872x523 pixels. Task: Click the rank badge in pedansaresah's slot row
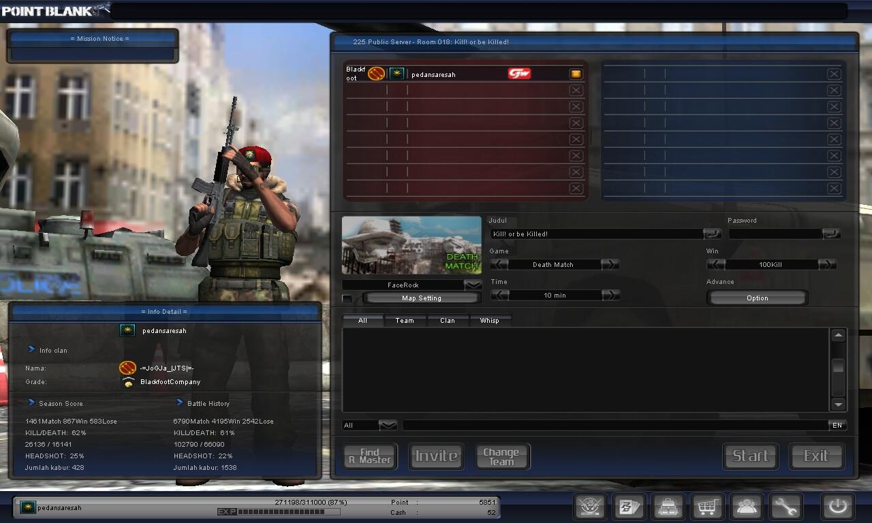(396, 74)
